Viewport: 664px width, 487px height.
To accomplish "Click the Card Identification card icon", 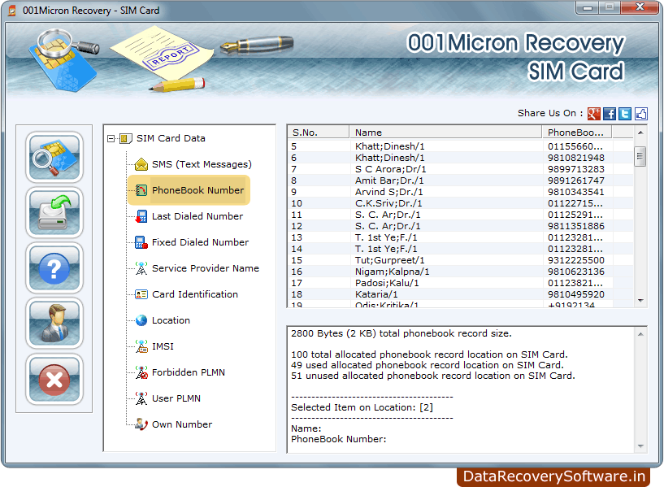I will click(141, 294).
